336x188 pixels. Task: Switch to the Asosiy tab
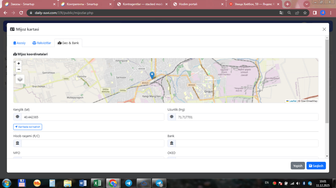[x=20, y=43]
